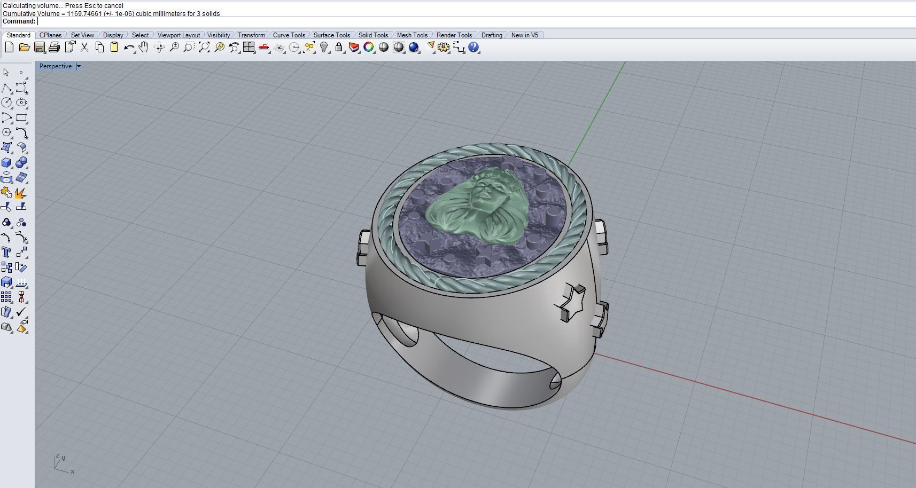
Task: Click the Rectangular Array grid icon
Action: [x=6, y=297]
